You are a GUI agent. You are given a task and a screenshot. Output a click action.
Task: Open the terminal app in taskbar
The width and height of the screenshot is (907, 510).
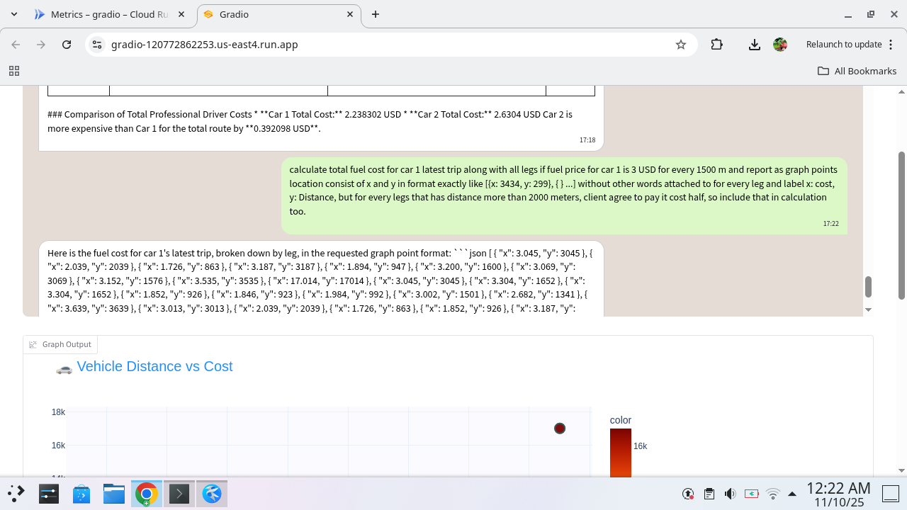179,494
